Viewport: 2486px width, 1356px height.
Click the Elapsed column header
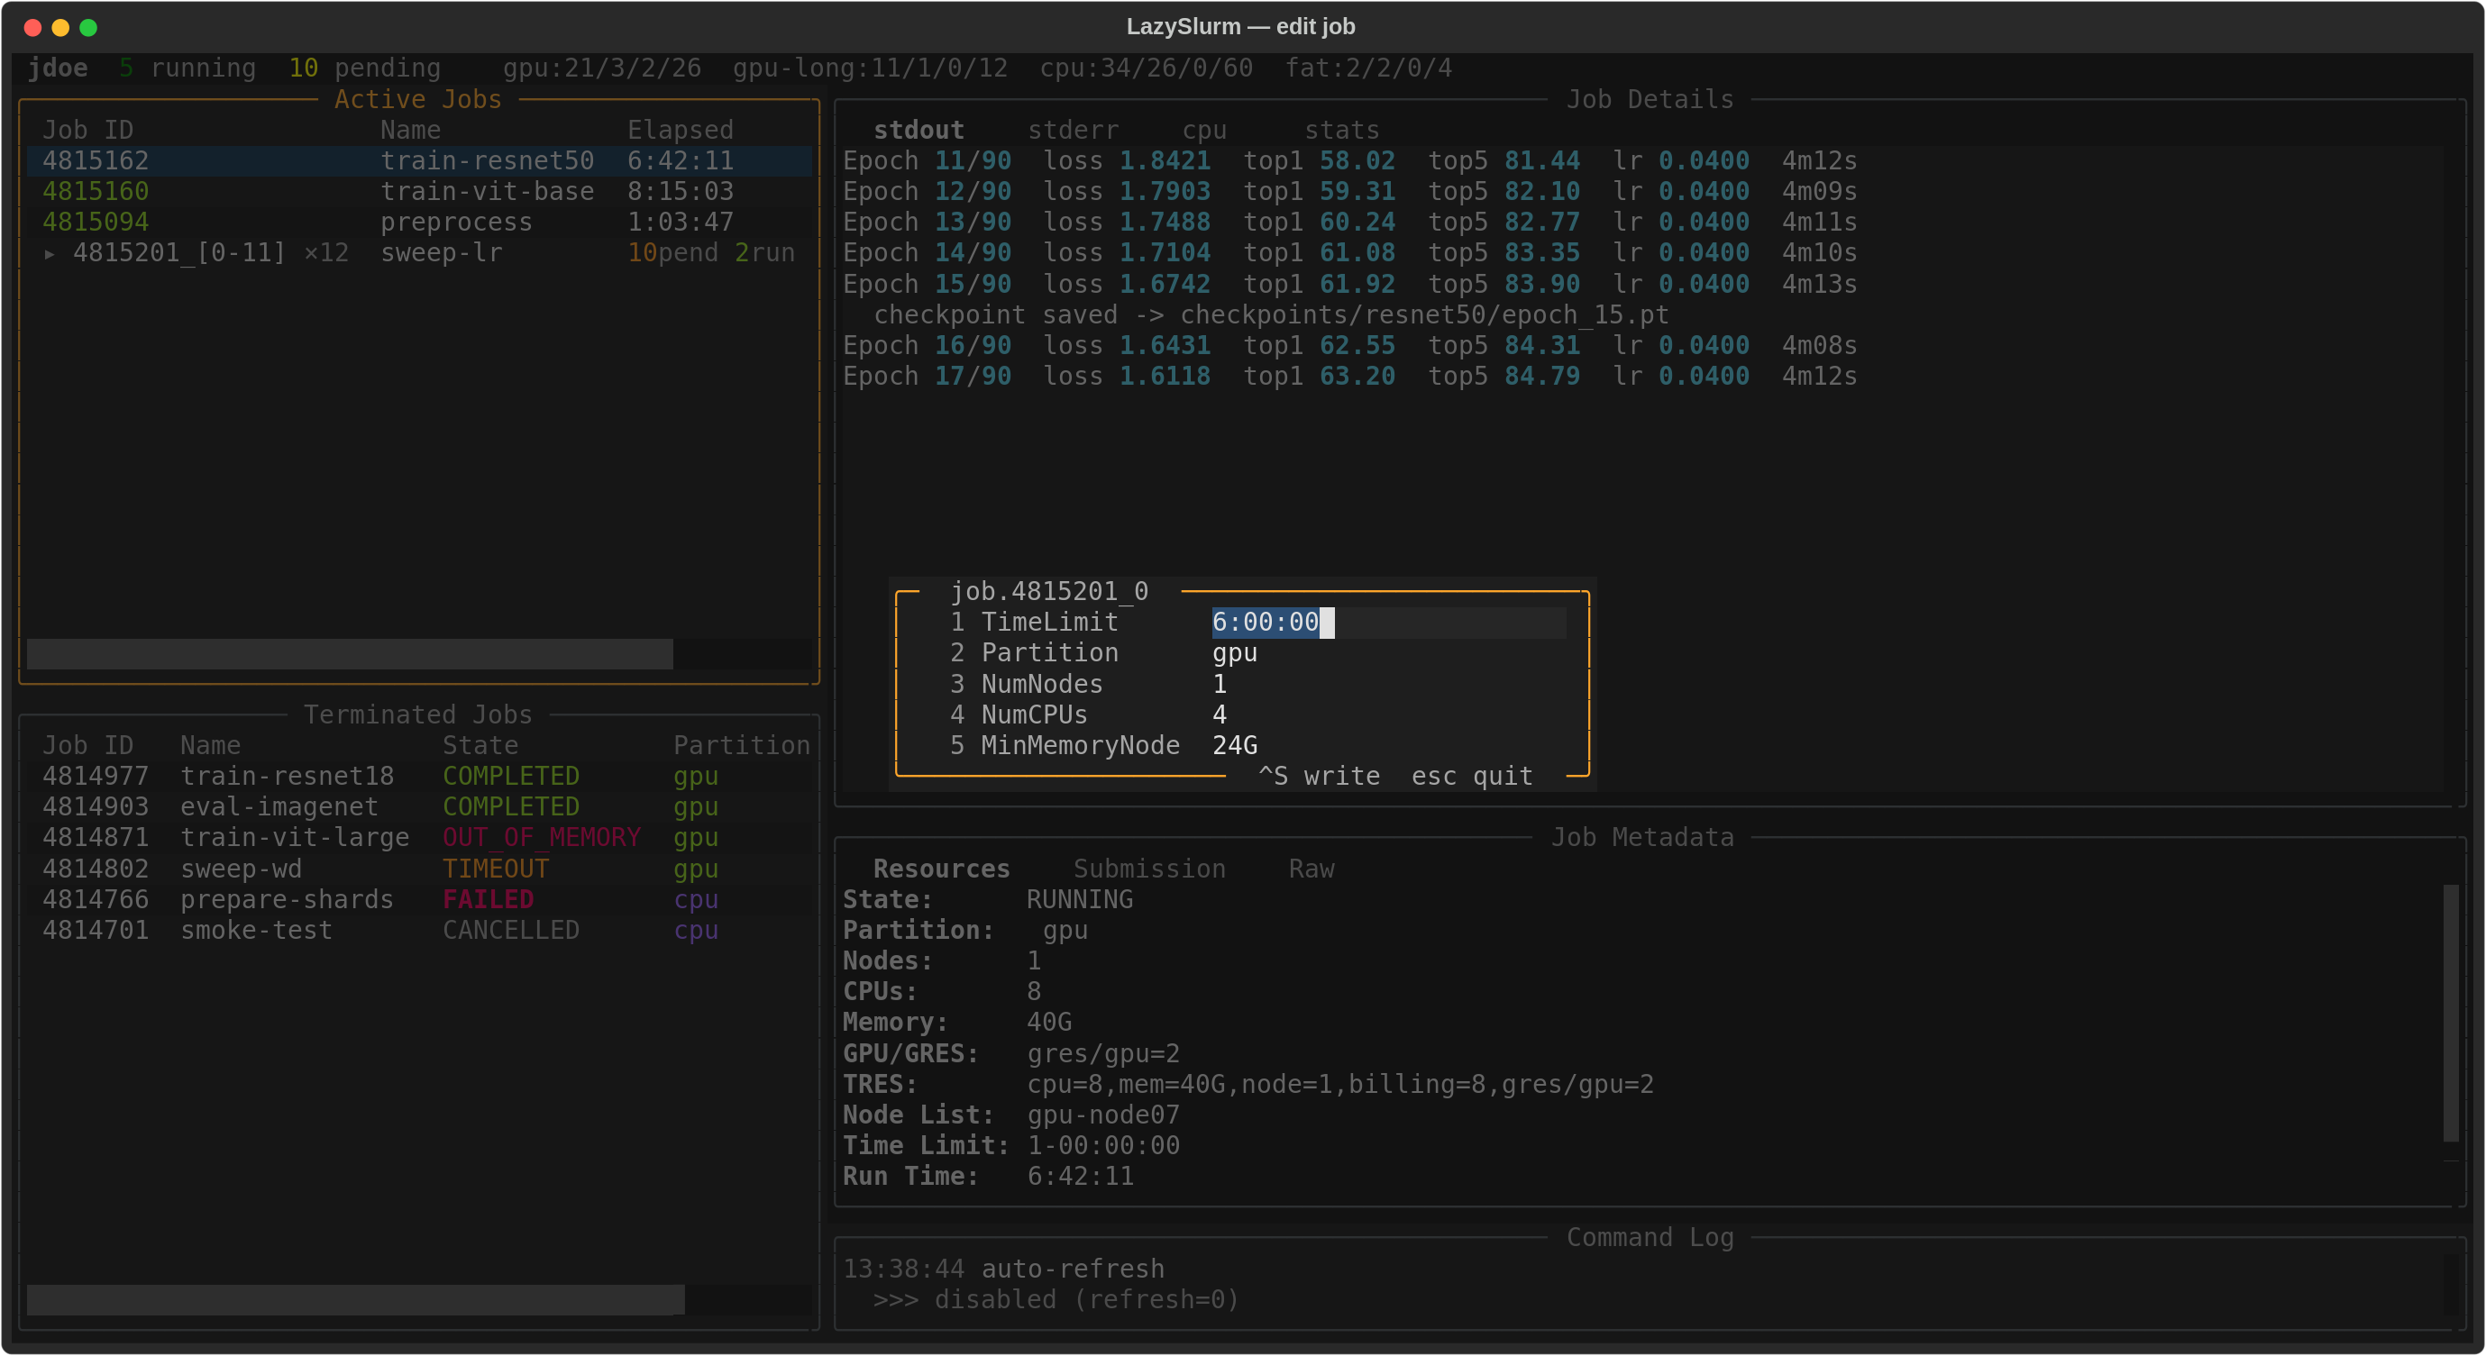click(x=681, y=131)
